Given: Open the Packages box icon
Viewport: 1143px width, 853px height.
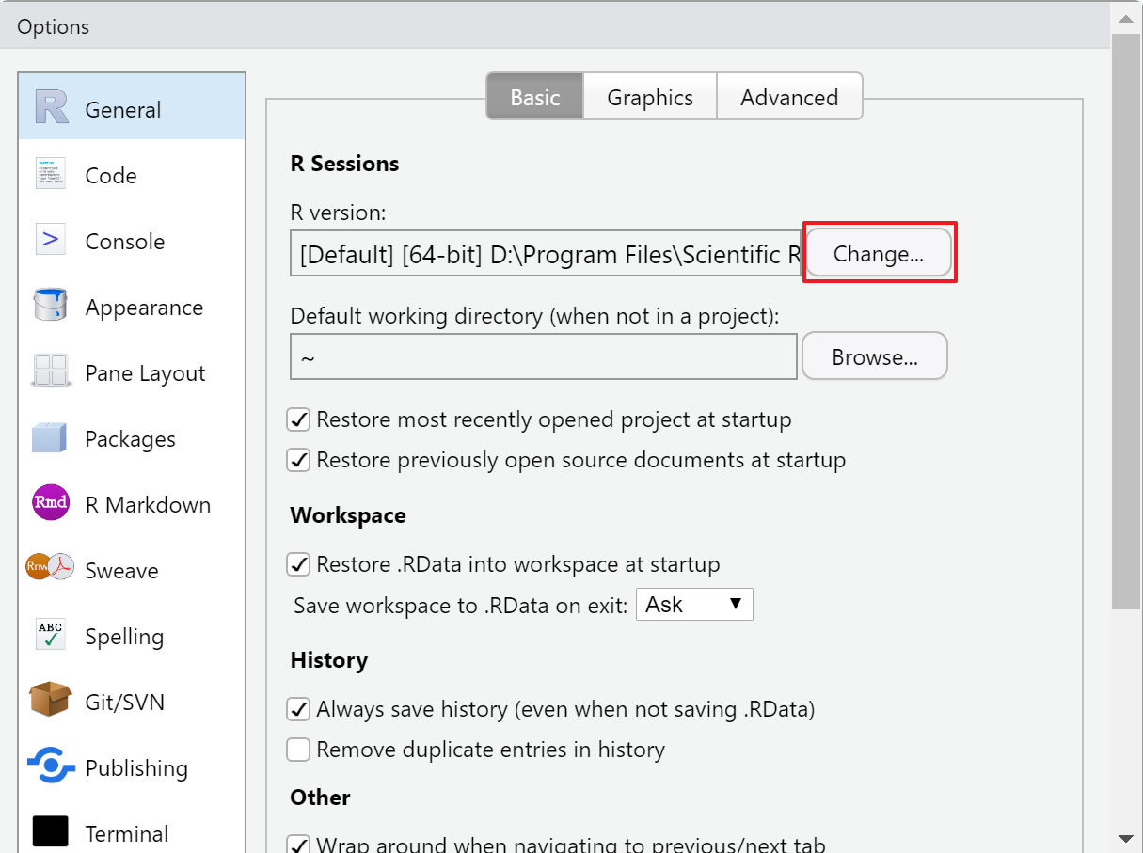Looking at the screenshot, I should click(x=51, y=438).
